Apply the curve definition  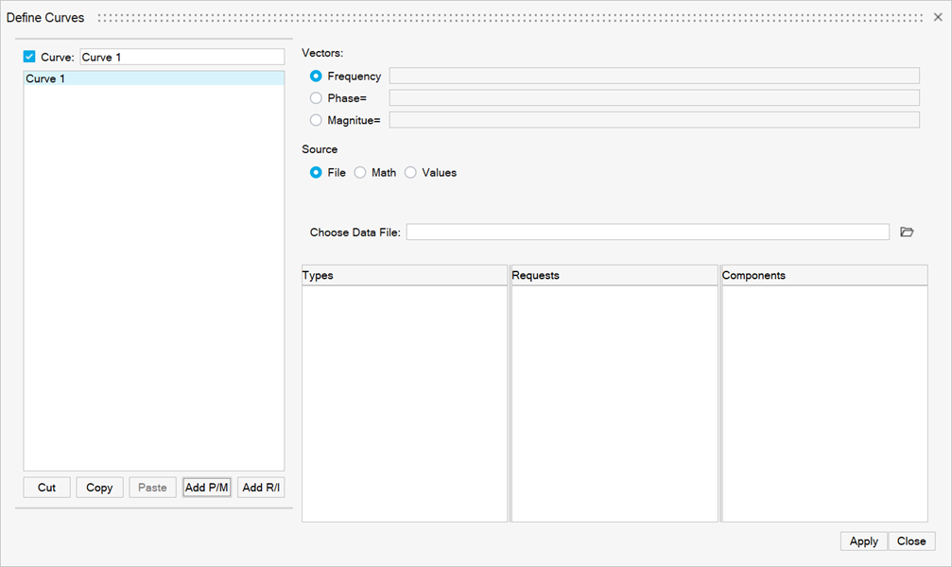[x=864, y=541]
